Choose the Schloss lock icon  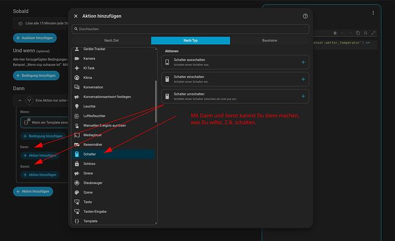pyautogui.click(x=77, y=164)
